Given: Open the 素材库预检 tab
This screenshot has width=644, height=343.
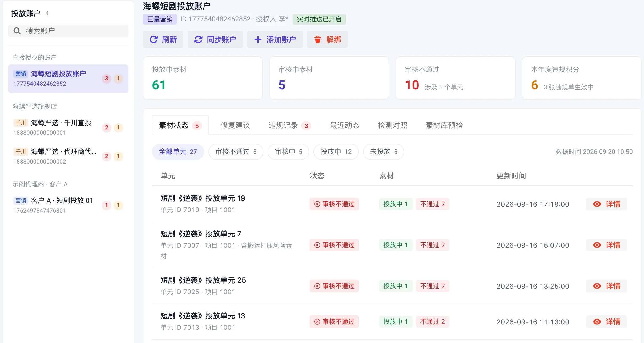Looking at the screenshot, I should coord(444,125).
